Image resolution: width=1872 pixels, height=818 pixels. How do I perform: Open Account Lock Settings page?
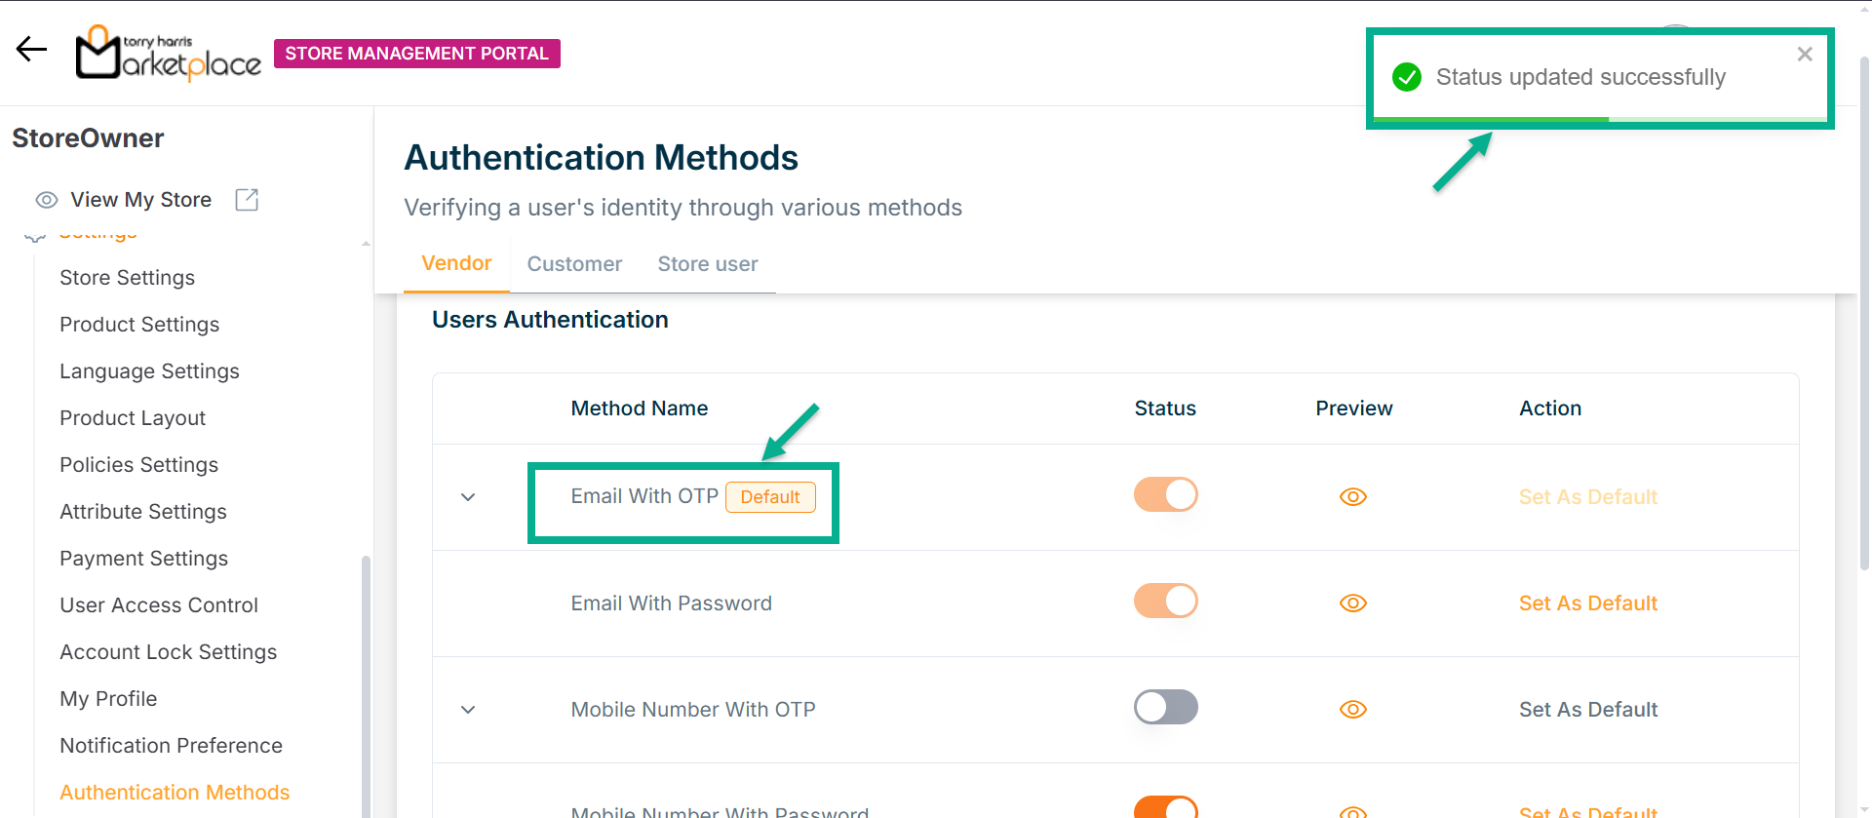pos(168,652)
